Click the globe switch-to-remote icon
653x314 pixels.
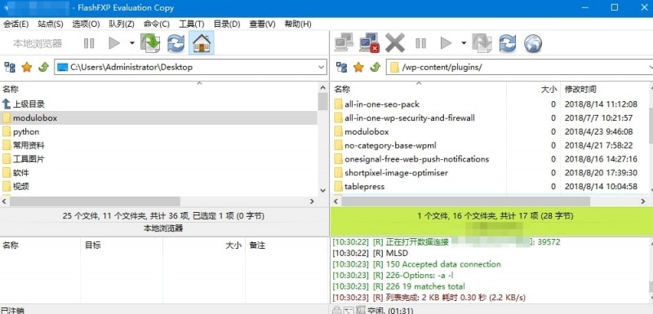[x=533, y=43]
